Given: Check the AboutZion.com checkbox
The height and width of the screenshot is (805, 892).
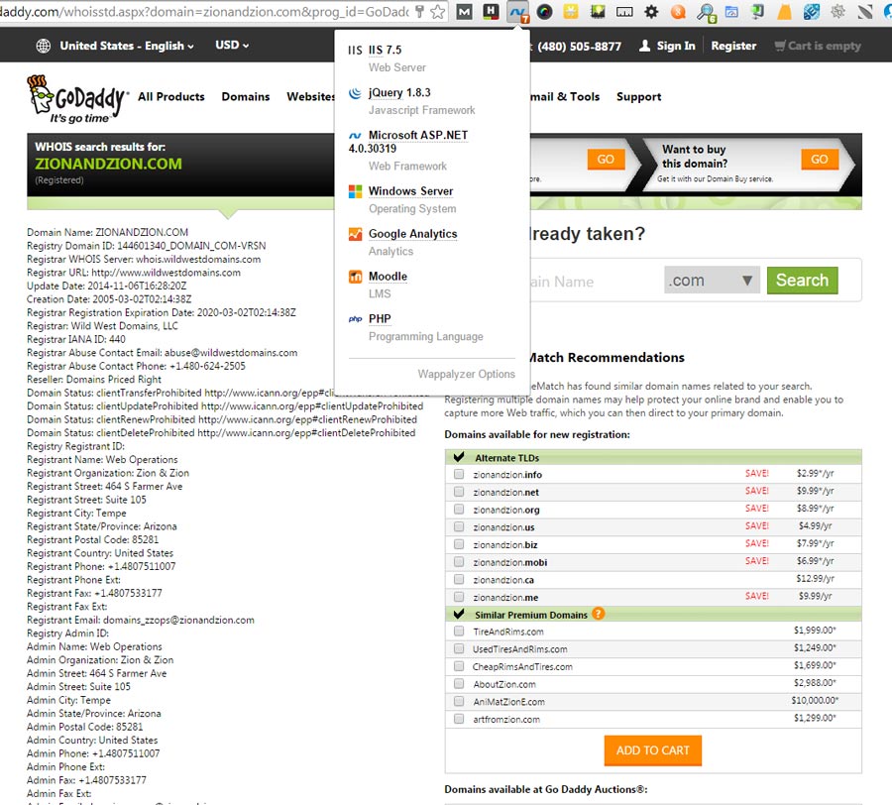Looking at the screenshot, I should click(459, 684).
